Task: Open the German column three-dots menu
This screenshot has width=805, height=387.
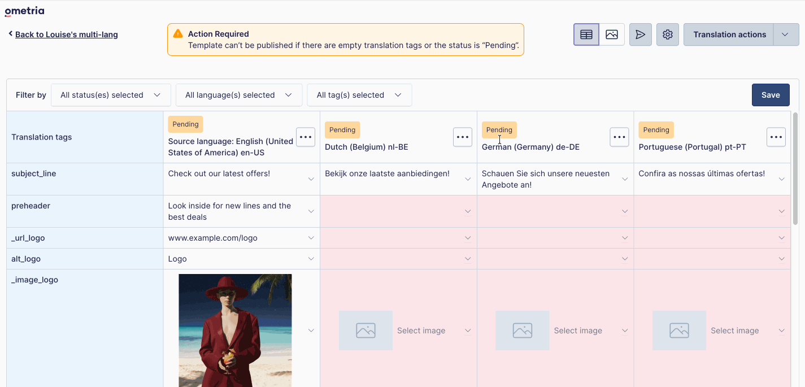Action: (619, 137)
